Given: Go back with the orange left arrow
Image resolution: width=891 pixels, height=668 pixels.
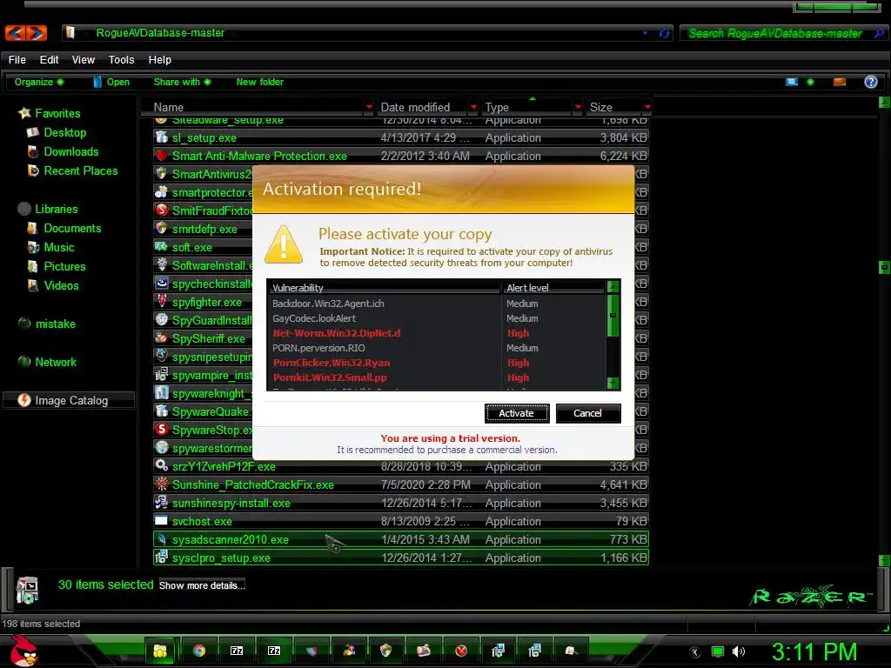Looking at the screenshot, I should tap(16, 33).
